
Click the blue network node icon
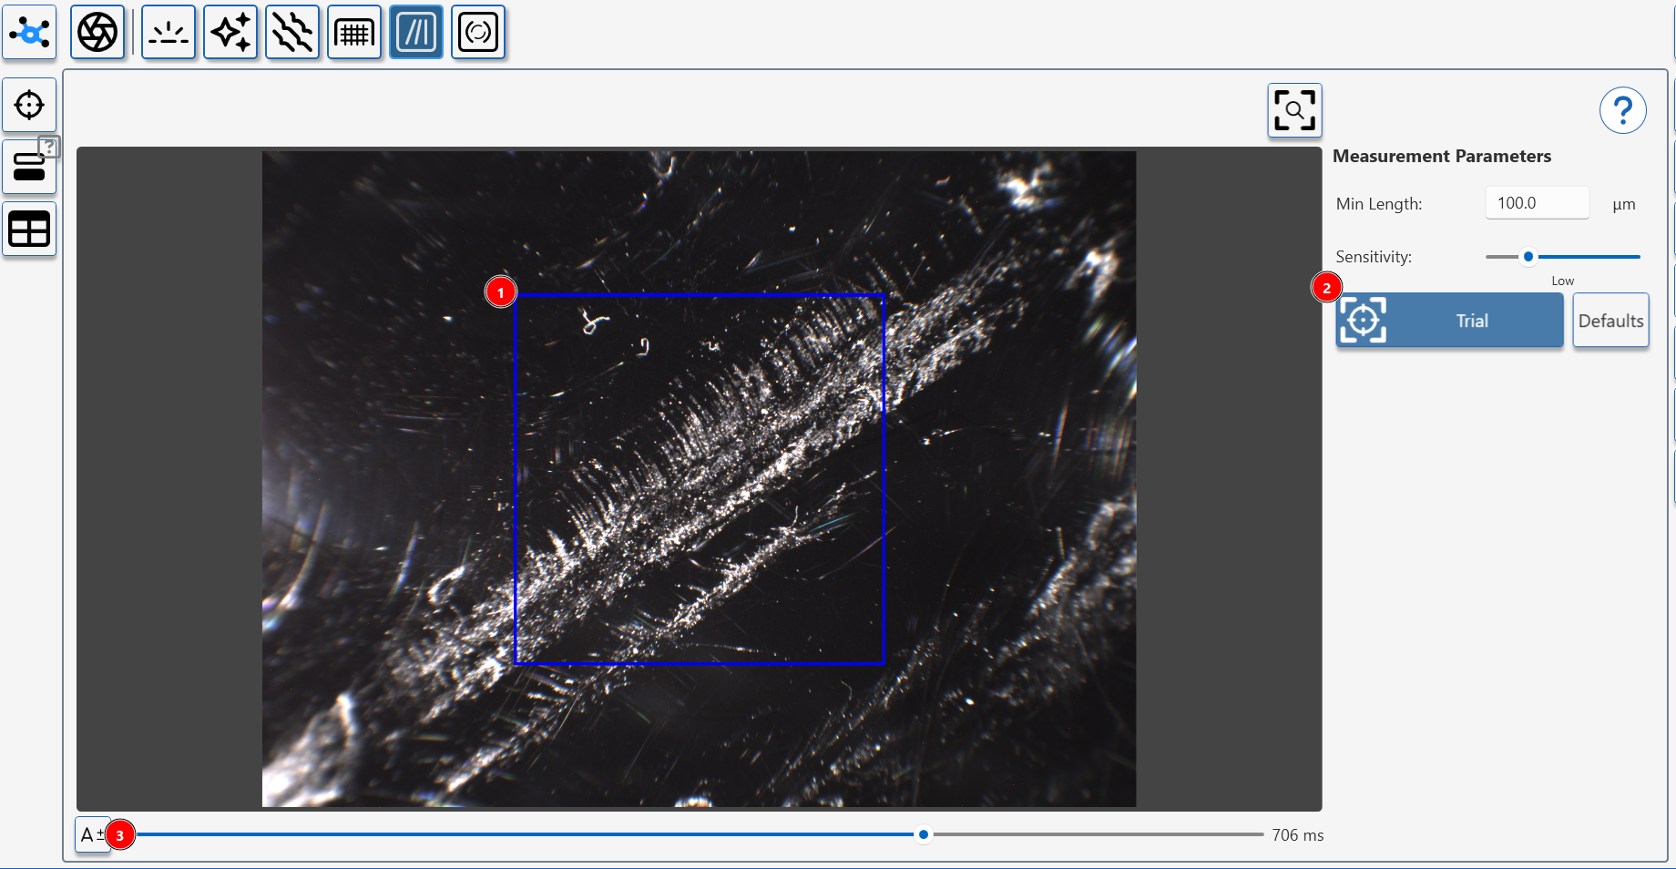tap(30, 33)
